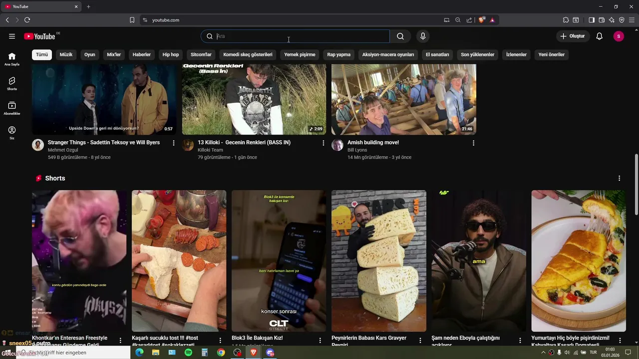Open Stranger Things - Sadettin Teksoy title

coord(104,143)
